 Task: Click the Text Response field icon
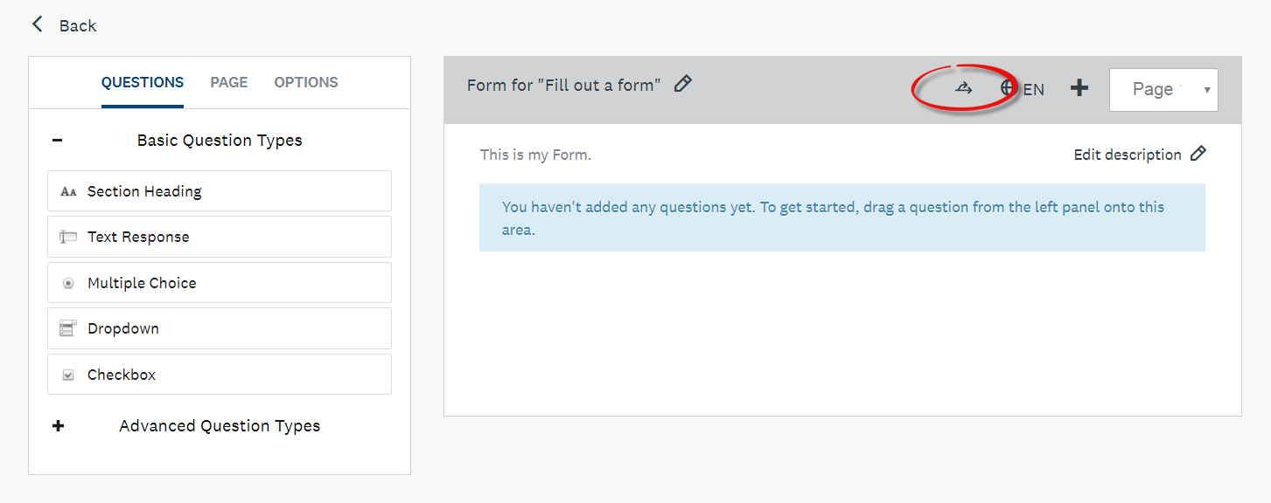point(68,236)
